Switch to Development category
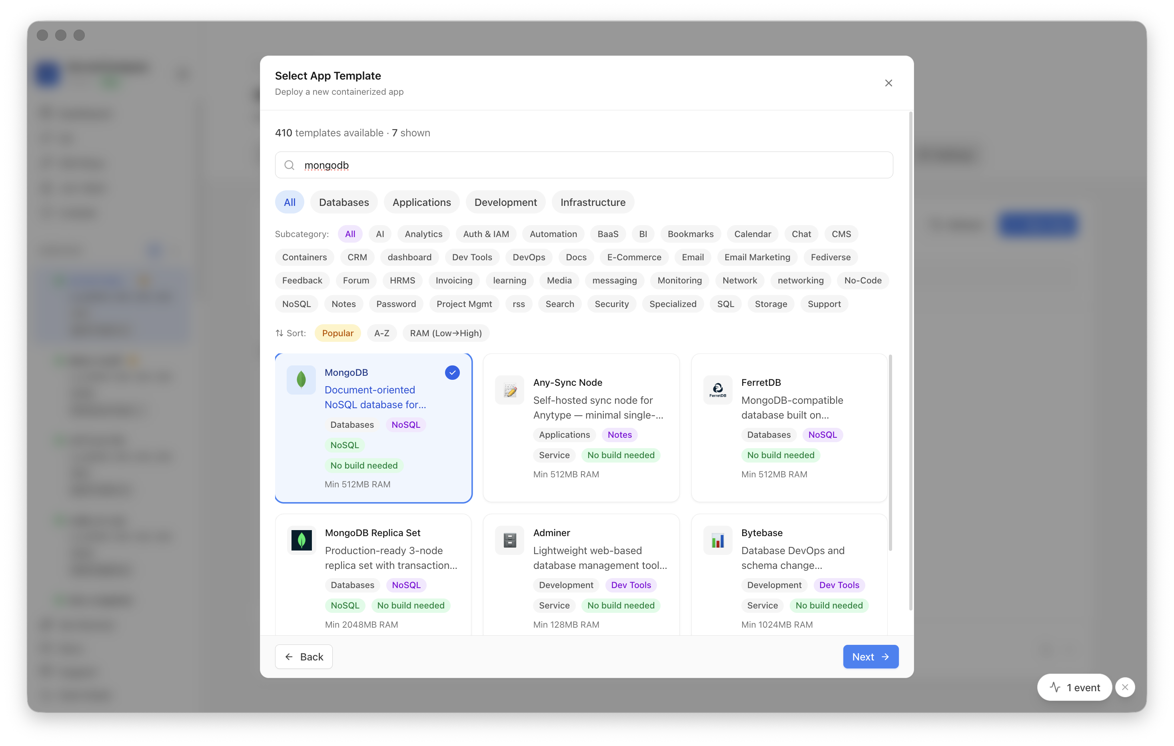 505,202
